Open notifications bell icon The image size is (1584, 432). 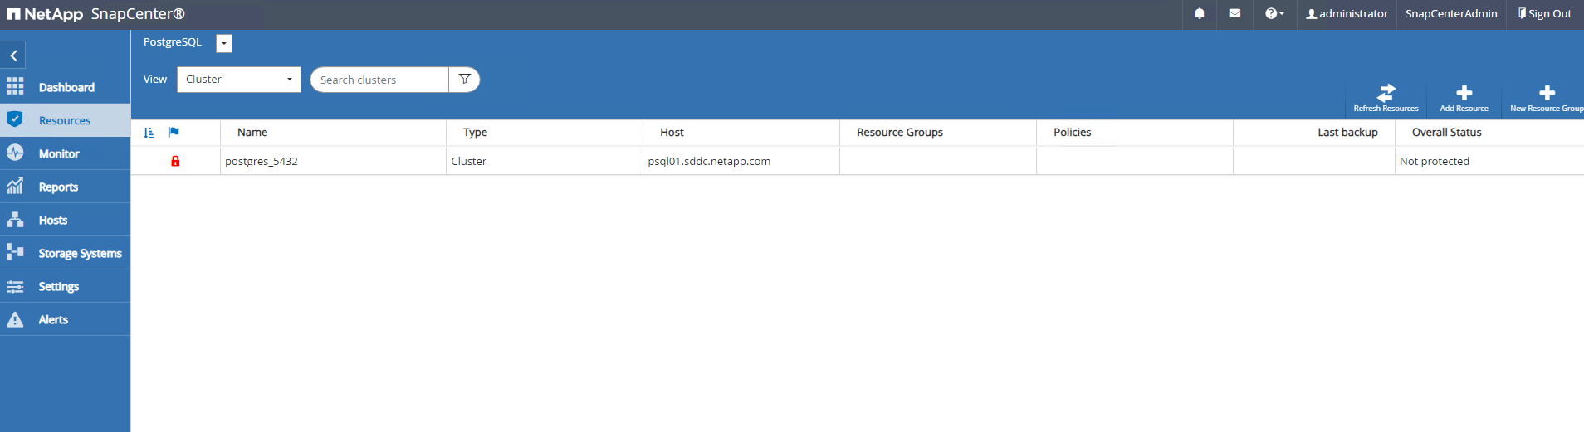pyautogui.click(x=1200, y=13)
